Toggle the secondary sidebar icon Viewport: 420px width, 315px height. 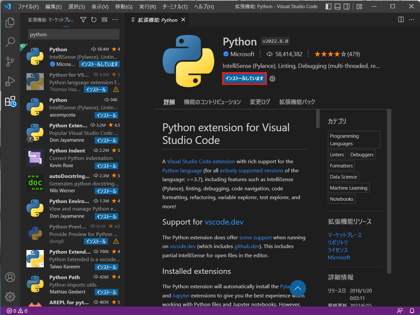347,6
